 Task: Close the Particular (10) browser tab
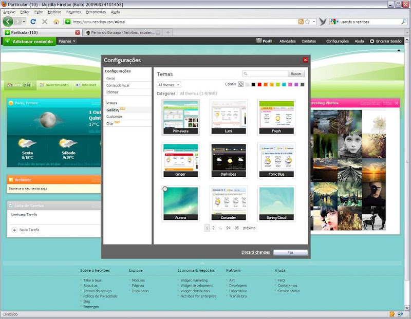click(x=78, y=32)
